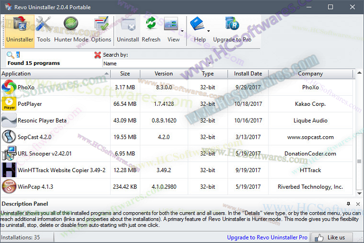Screen dimensions: 364x243
Task: Select the URL Snooper v2.42.01 icon
Action: tap(9, 153)
